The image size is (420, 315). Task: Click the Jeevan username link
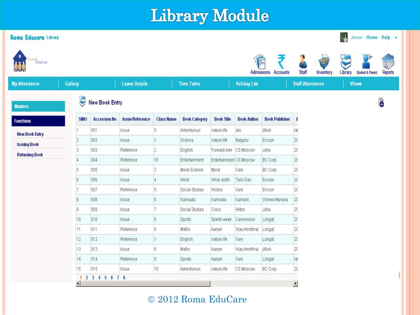(356, 37)
